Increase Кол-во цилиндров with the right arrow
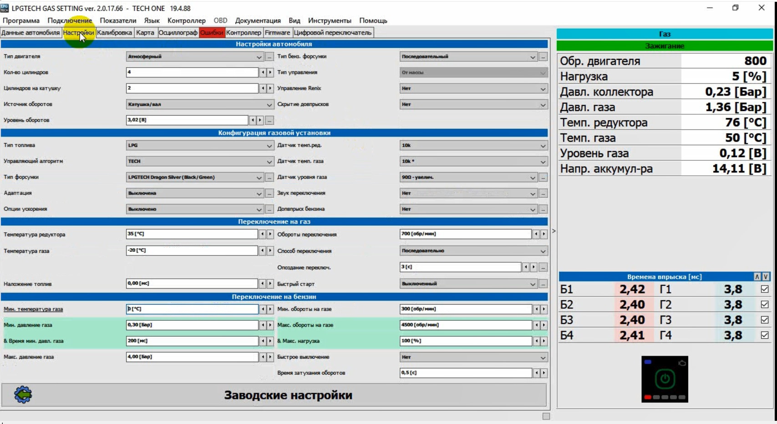Viewport: 777px width, 424px height. (x=270, y=72)
